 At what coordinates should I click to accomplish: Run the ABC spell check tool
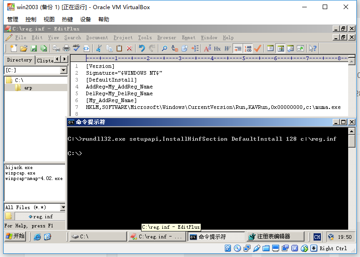[x=76, y=48]
